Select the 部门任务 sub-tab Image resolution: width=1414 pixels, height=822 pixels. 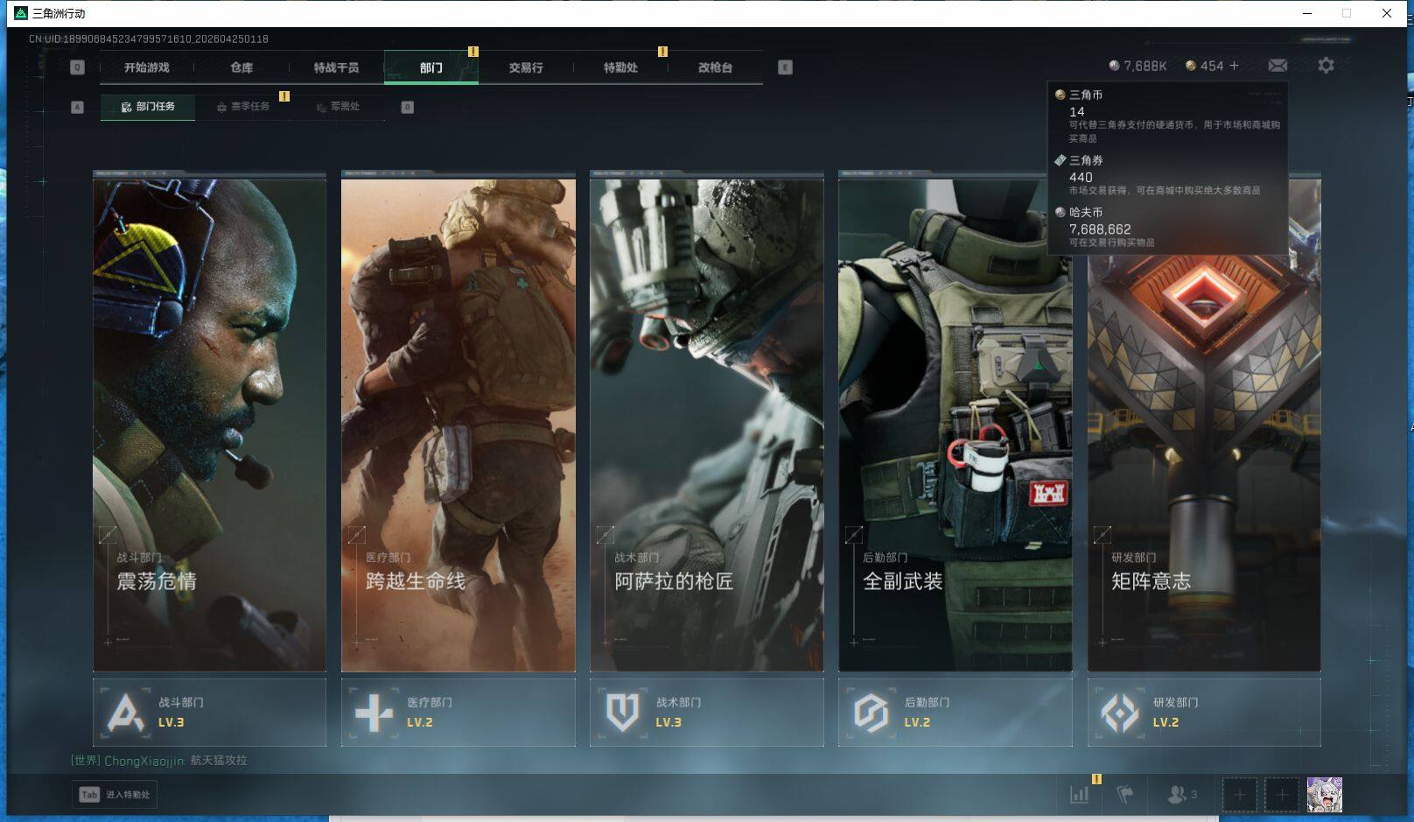point(148,107)
